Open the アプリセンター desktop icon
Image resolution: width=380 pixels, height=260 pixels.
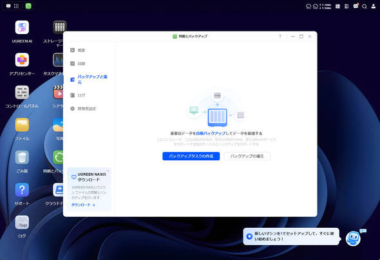22,60
